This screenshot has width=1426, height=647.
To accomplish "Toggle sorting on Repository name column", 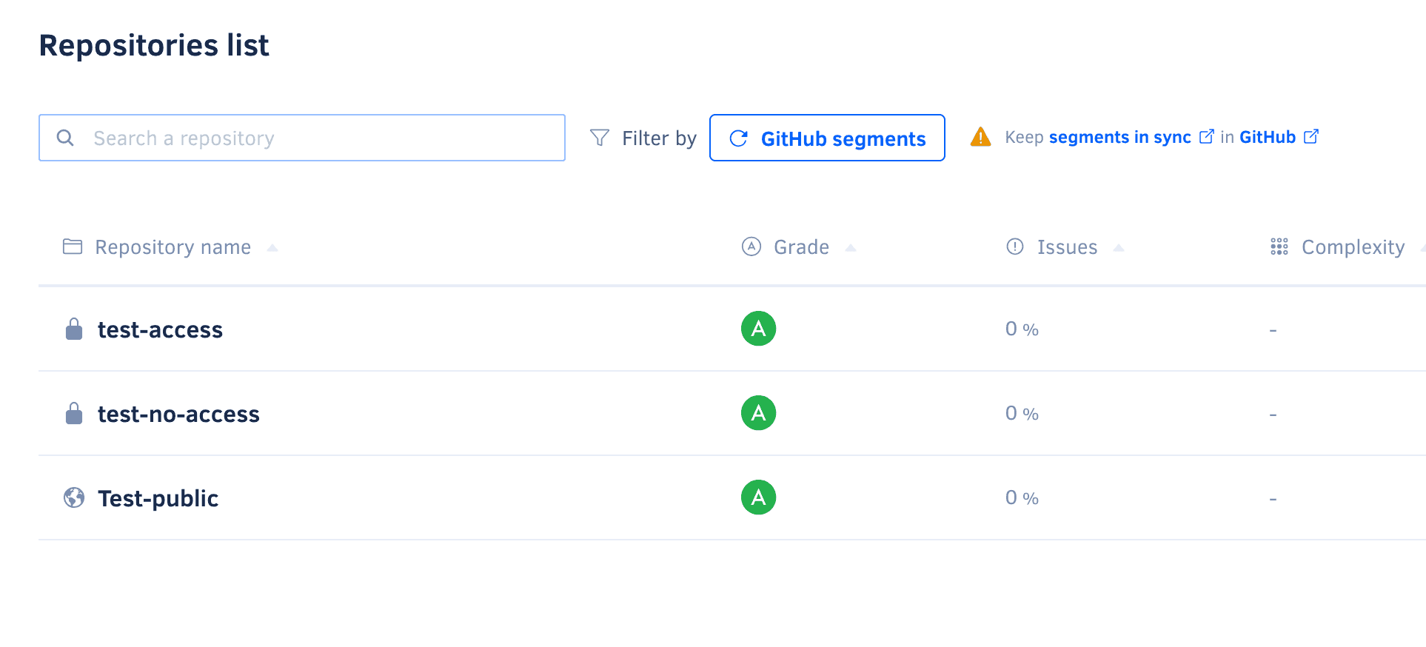I will (273, 248).
